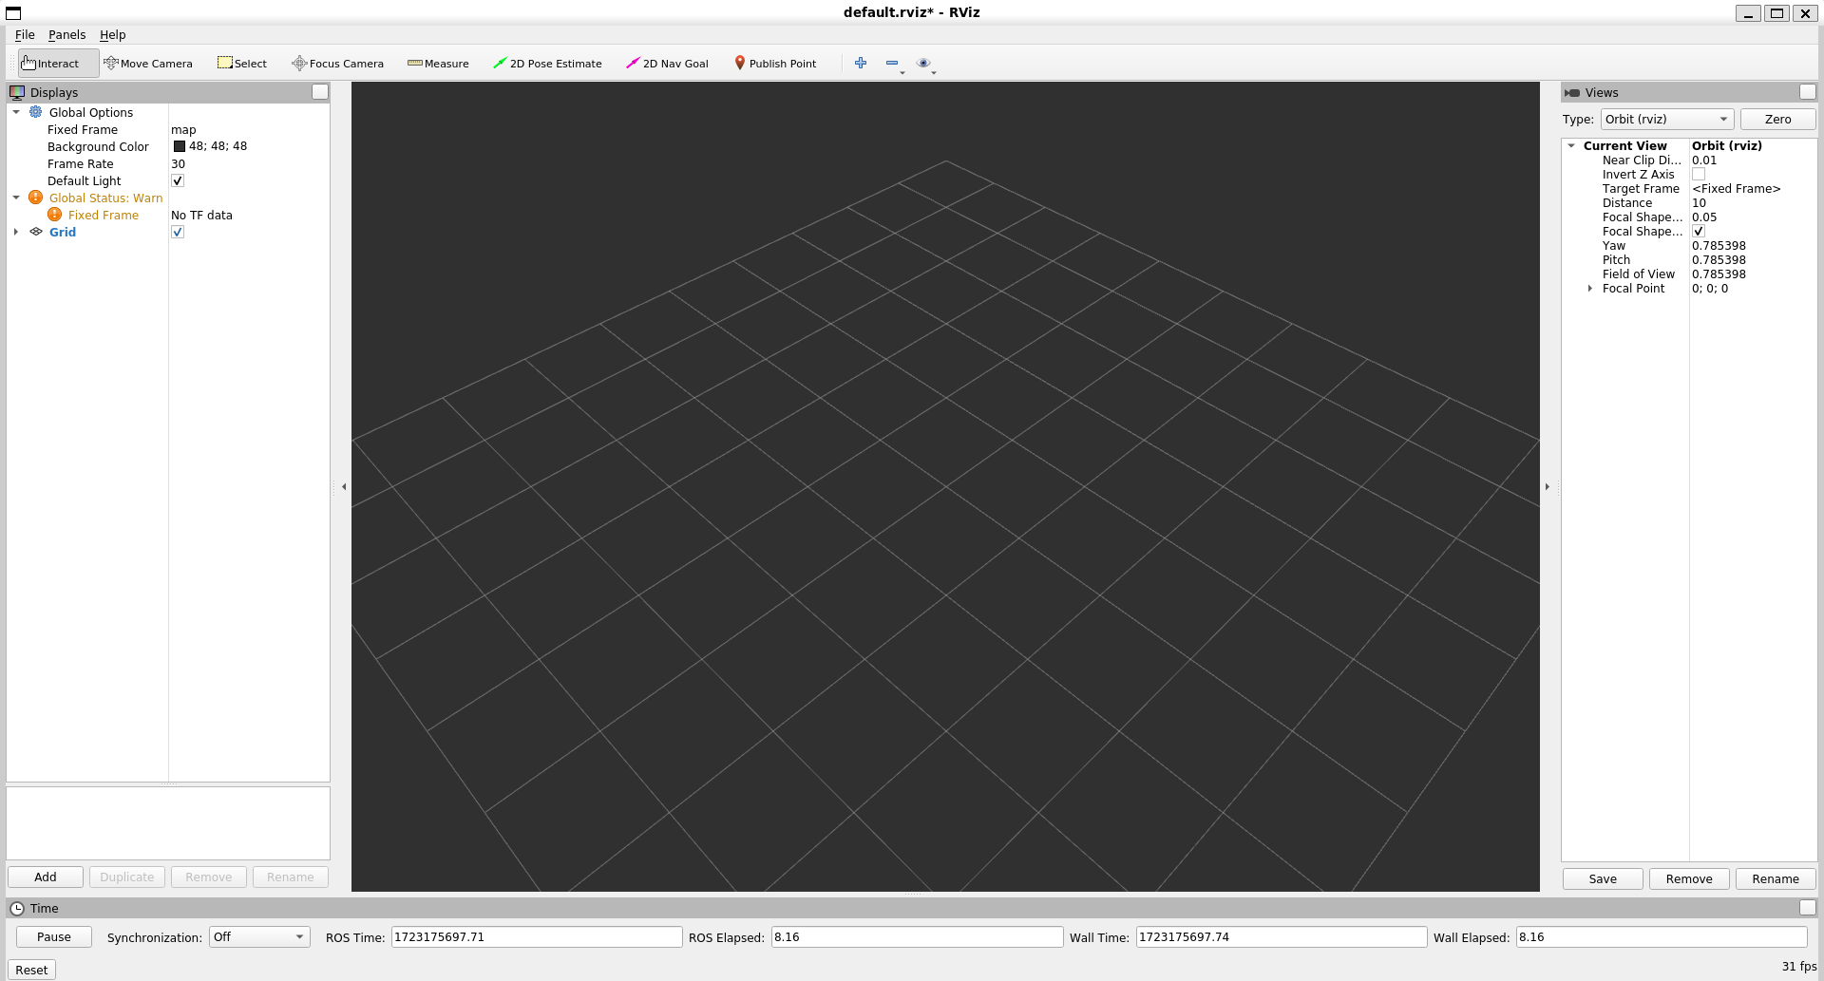Select the Field of View value

pos(1719,274)
